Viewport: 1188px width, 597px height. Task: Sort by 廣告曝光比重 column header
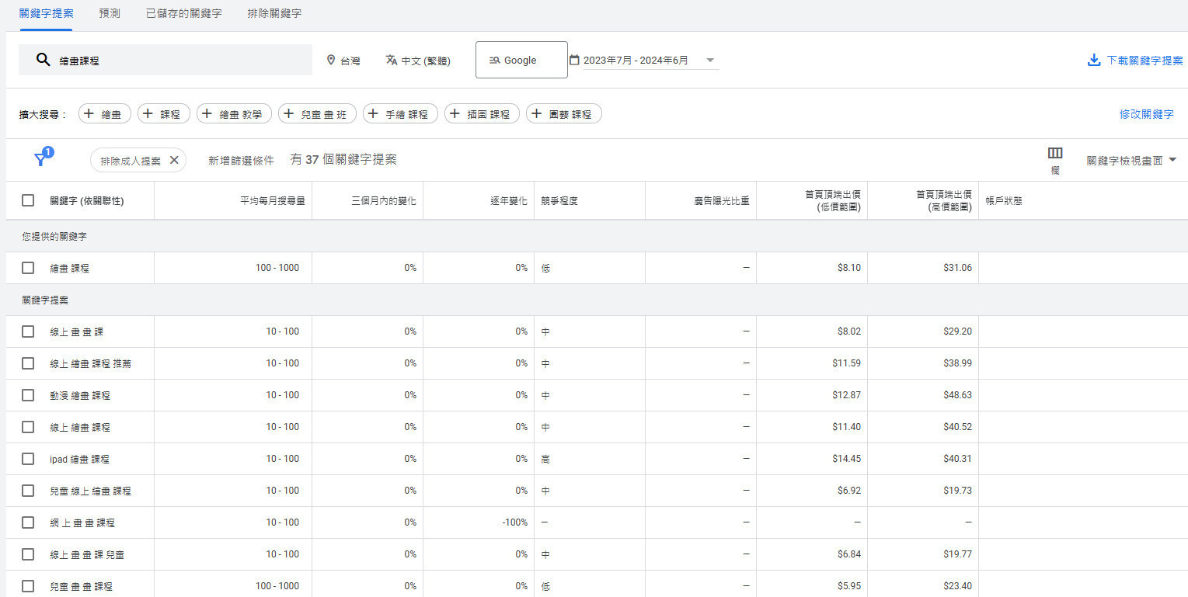pos(722,201)
